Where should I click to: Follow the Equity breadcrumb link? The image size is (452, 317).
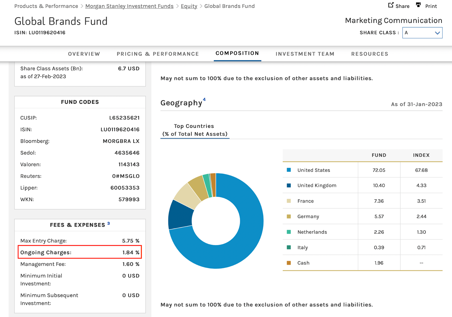coord(189,6)
